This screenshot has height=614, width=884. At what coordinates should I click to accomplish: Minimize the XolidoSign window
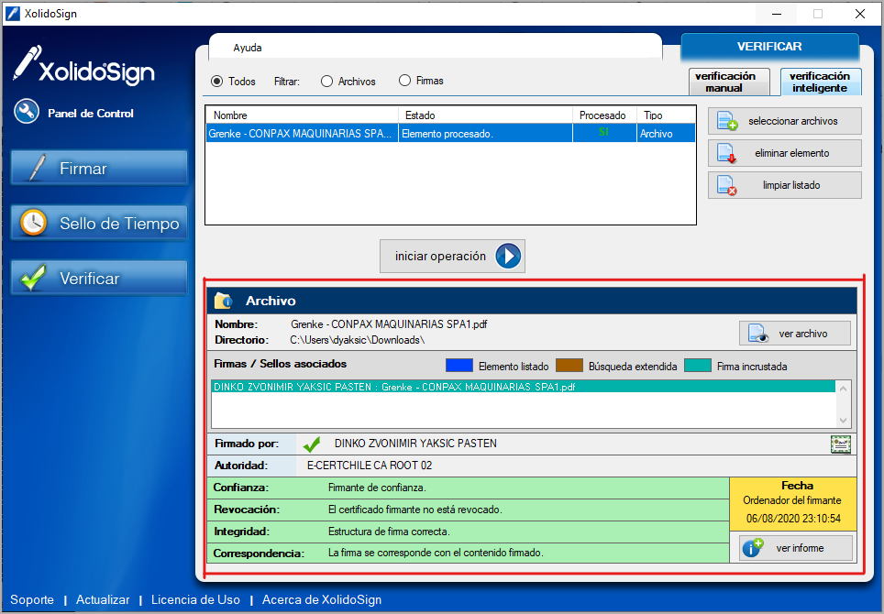pos(777,14)
